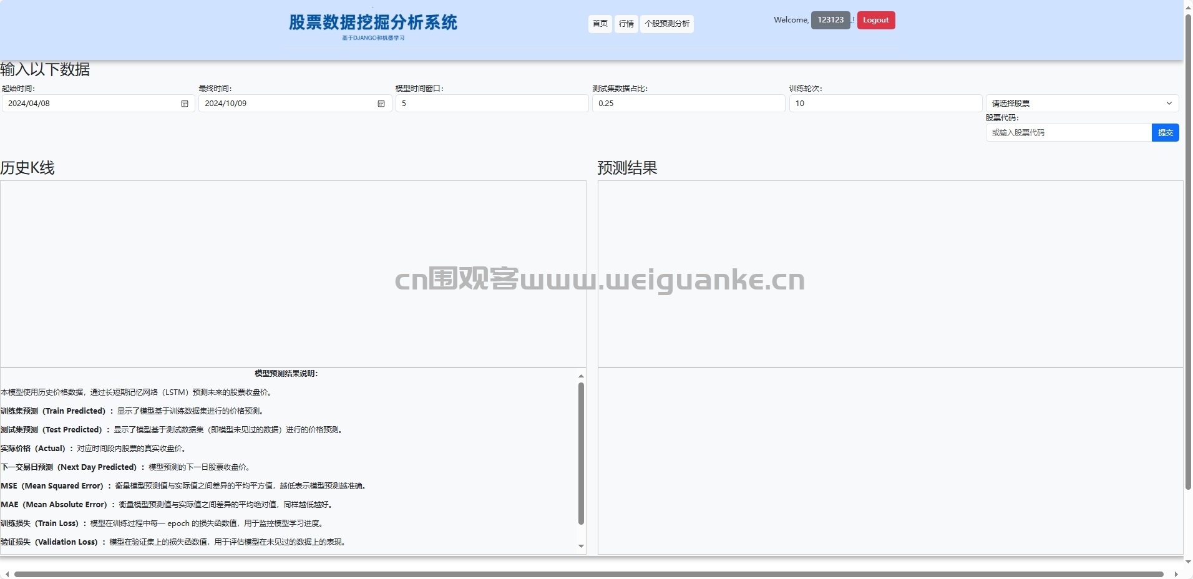
Task: Submit with the 提交 button
Action: pos(1166,133)
